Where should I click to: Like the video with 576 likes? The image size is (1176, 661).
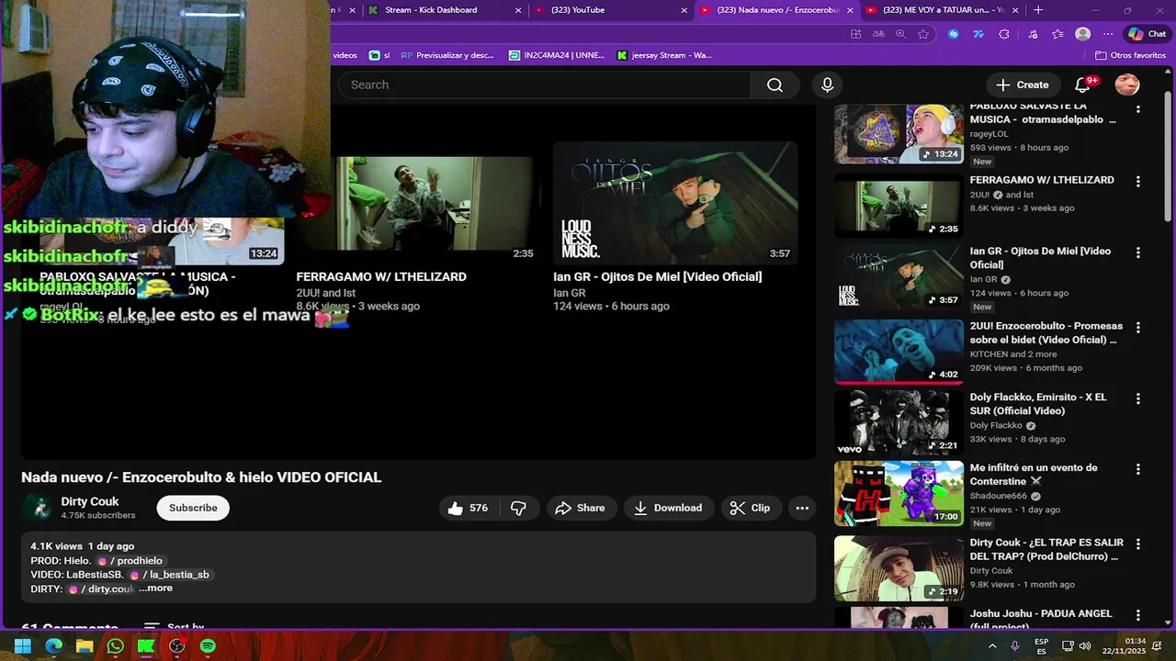coord(468,508)
